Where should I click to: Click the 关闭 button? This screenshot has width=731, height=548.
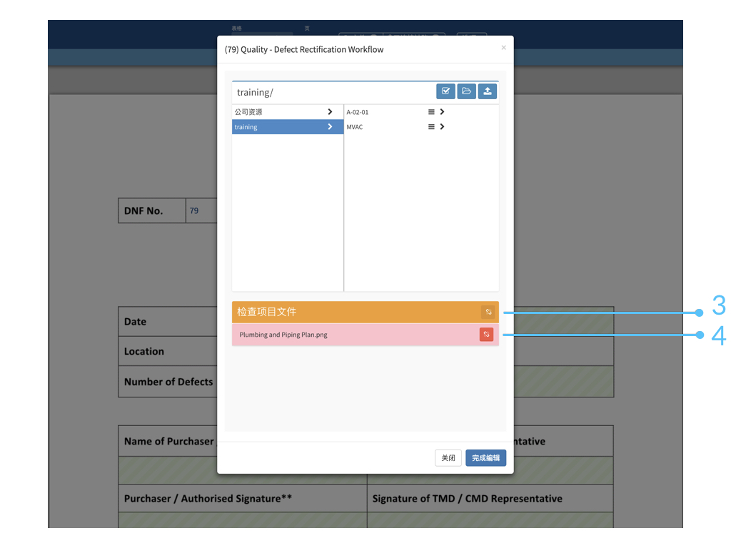coord(448,458)
